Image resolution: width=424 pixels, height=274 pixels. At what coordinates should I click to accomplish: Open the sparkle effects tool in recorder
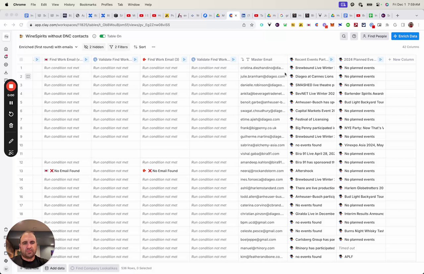11,152
